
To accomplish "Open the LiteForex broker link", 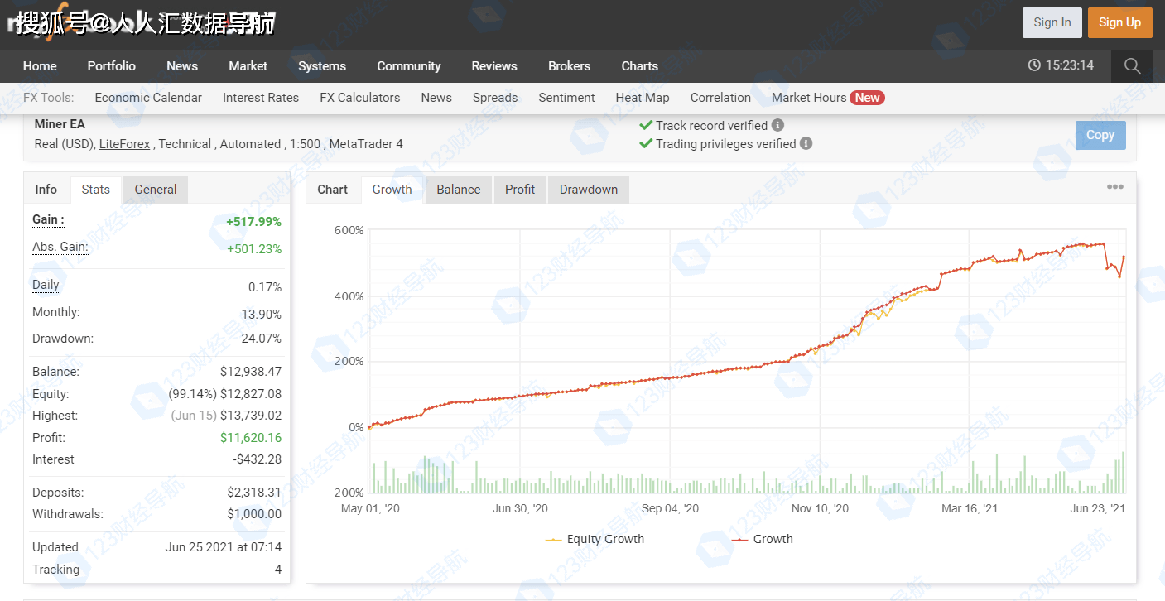I will click(124, 144).
